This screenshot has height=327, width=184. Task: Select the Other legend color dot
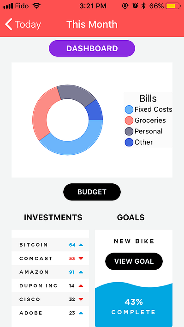(x=129, y=142)
